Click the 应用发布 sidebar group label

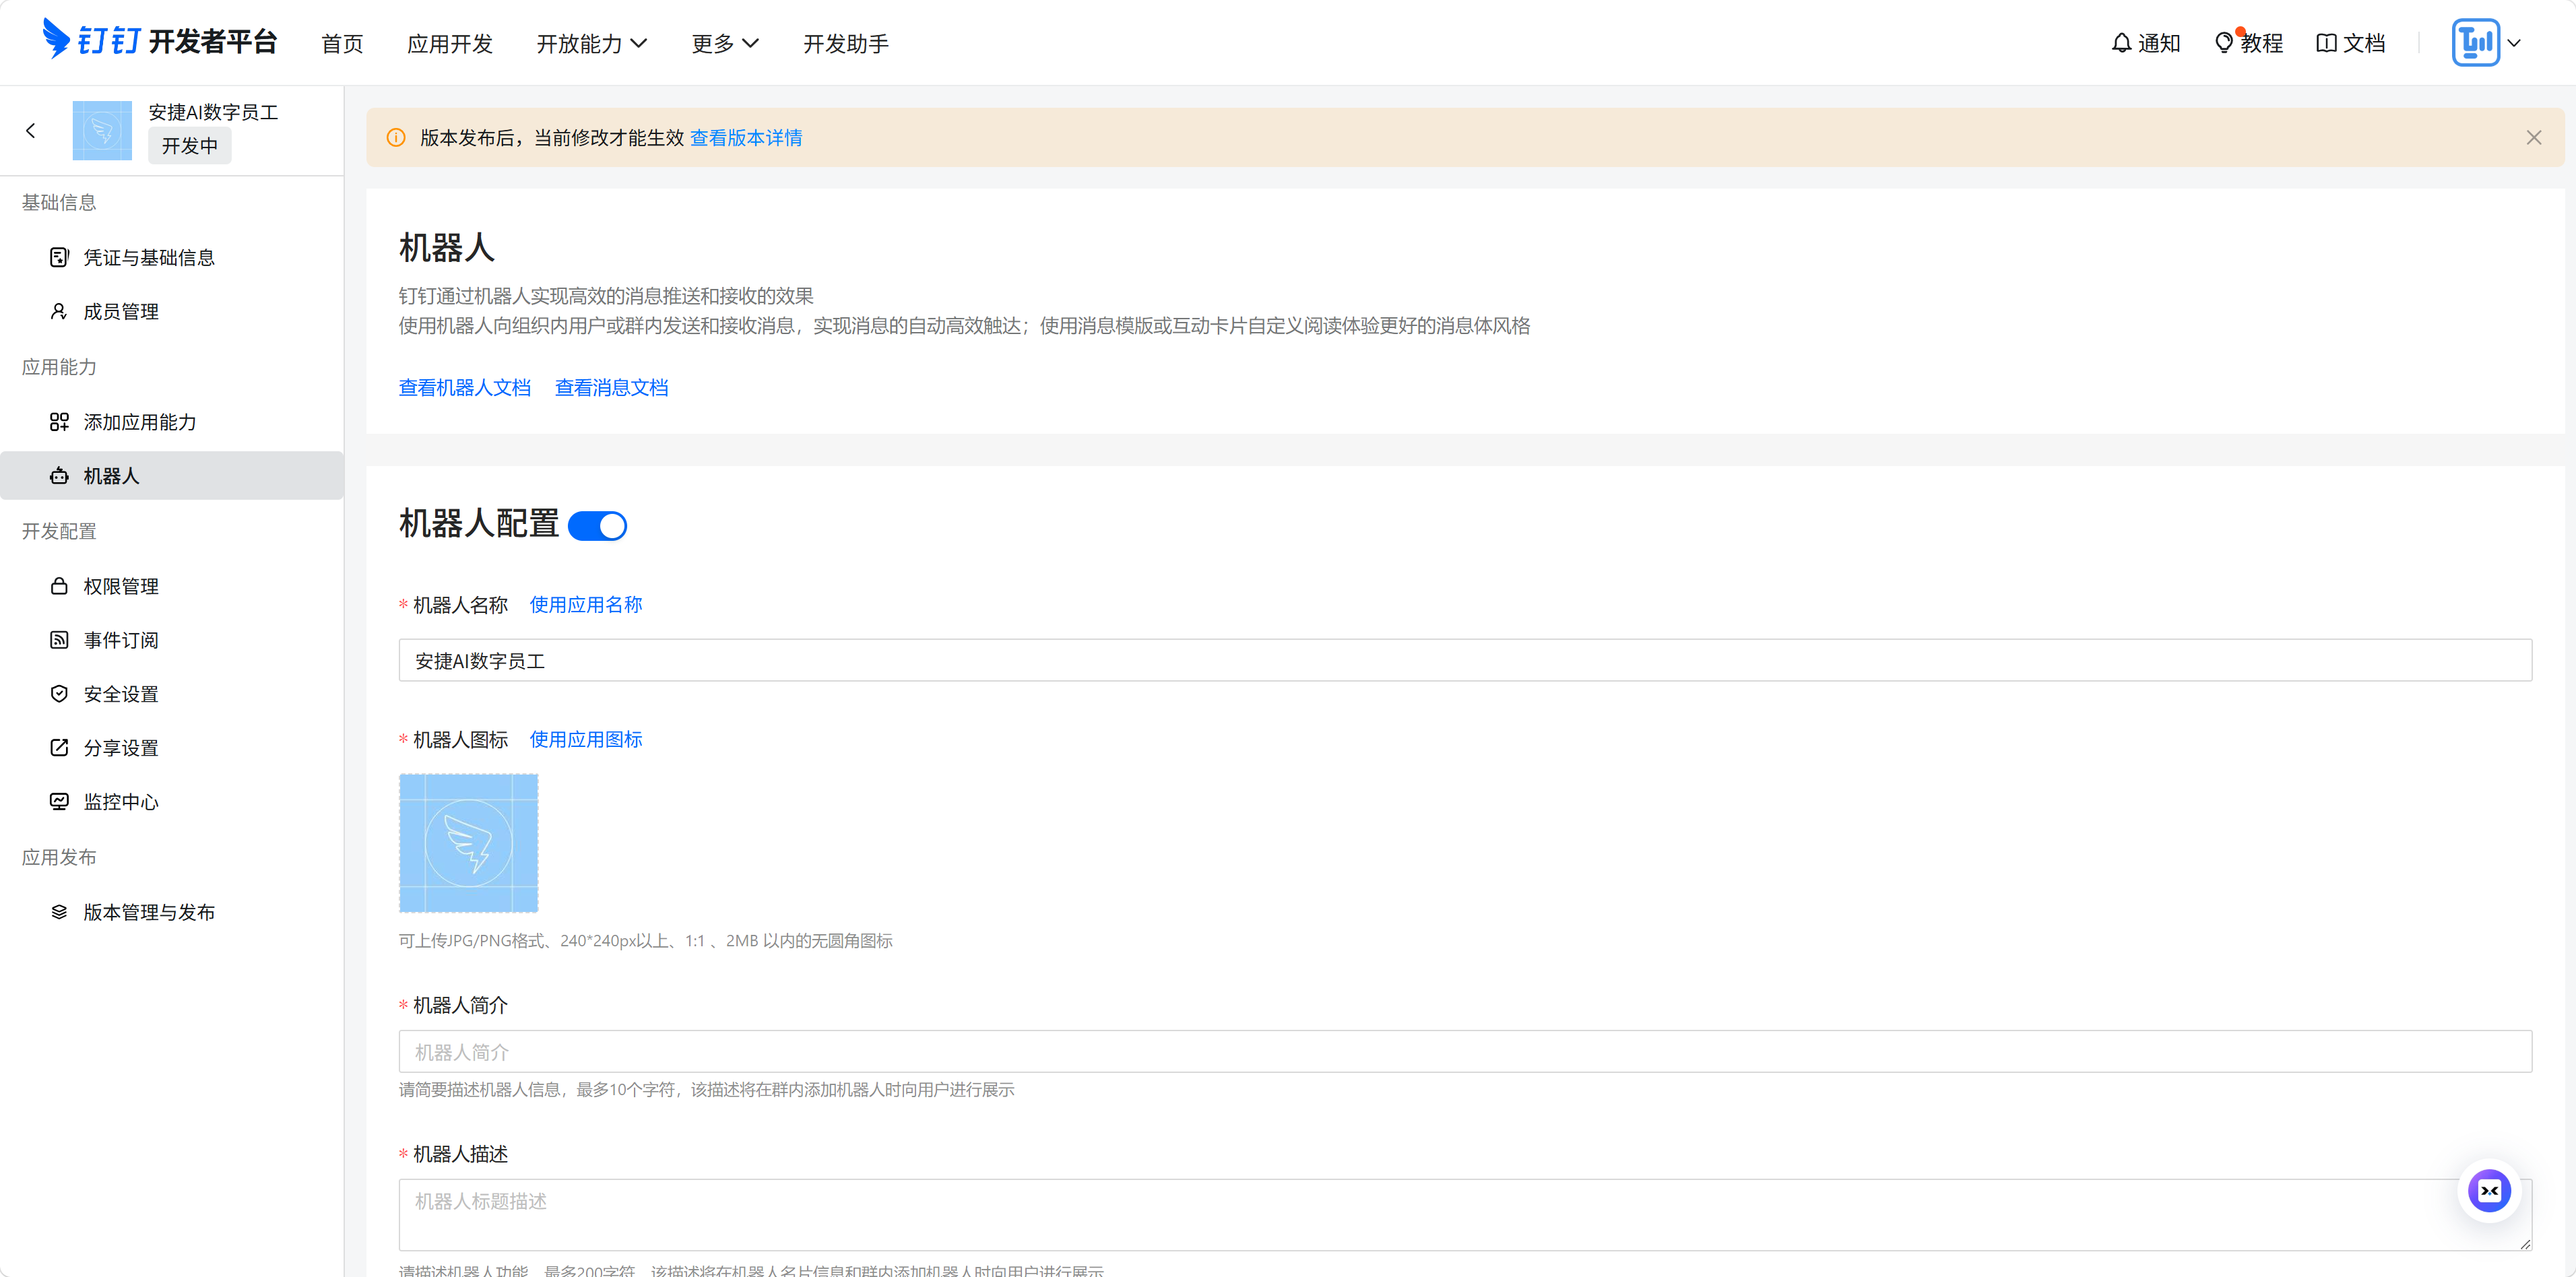coord(59,857)
